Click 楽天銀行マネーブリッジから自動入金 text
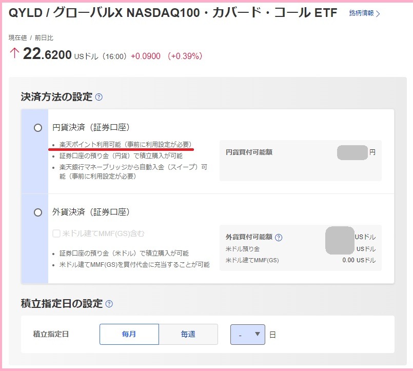 (133, 171)
